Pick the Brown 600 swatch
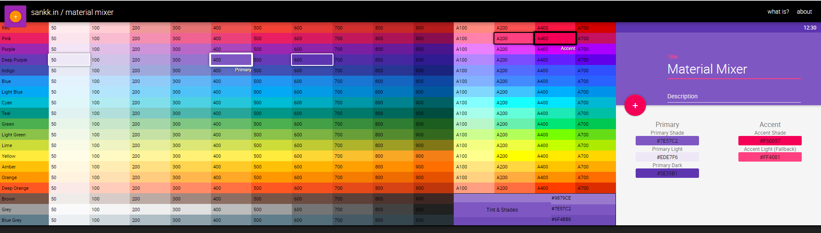 click(312, 199)
